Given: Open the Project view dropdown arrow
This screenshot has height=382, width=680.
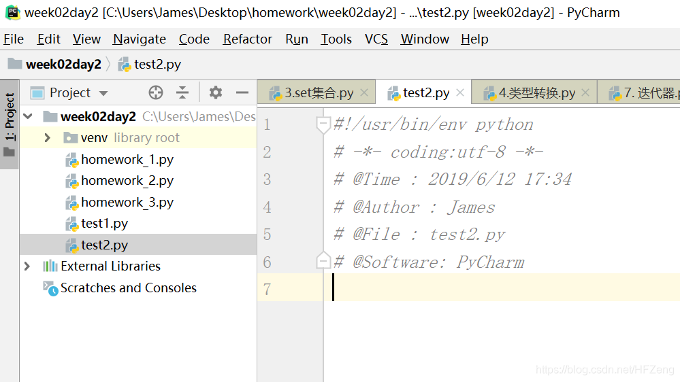Looking at the screenshot, I should (x=103, y=93).
